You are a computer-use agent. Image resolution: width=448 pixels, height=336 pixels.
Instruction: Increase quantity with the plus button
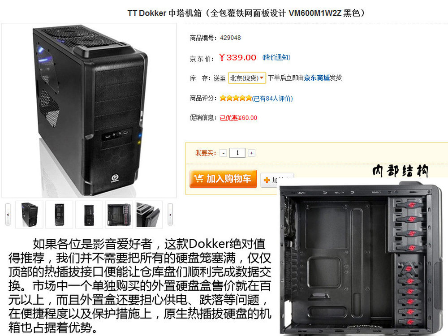[x=251, y=153]
